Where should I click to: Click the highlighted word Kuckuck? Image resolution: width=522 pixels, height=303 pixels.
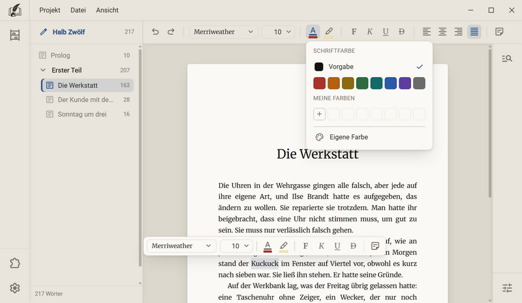click(x=265, y=263)
